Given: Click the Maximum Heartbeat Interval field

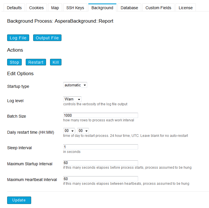Looking at the screenshot, I should (101, 179).
